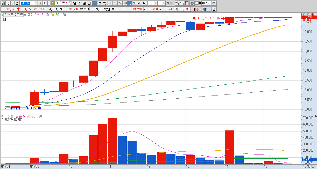The image size is (317, 169).
Task: Click the date field showing 01/05
Action: 206,3
